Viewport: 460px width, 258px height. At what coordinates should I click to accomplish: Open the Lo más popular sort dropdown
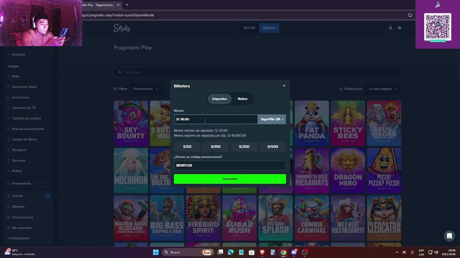[382, 89]
